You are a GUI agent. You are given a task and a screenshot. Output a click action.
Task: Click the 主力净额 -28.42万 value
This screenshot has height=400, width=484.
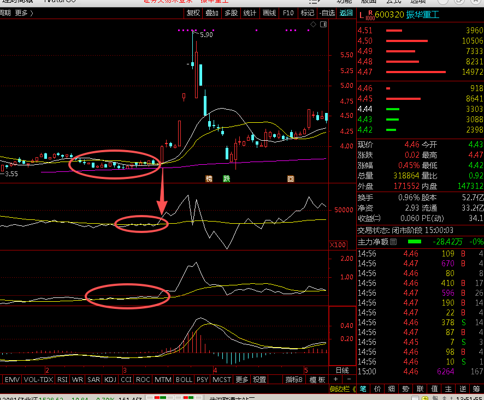[447, 242]
